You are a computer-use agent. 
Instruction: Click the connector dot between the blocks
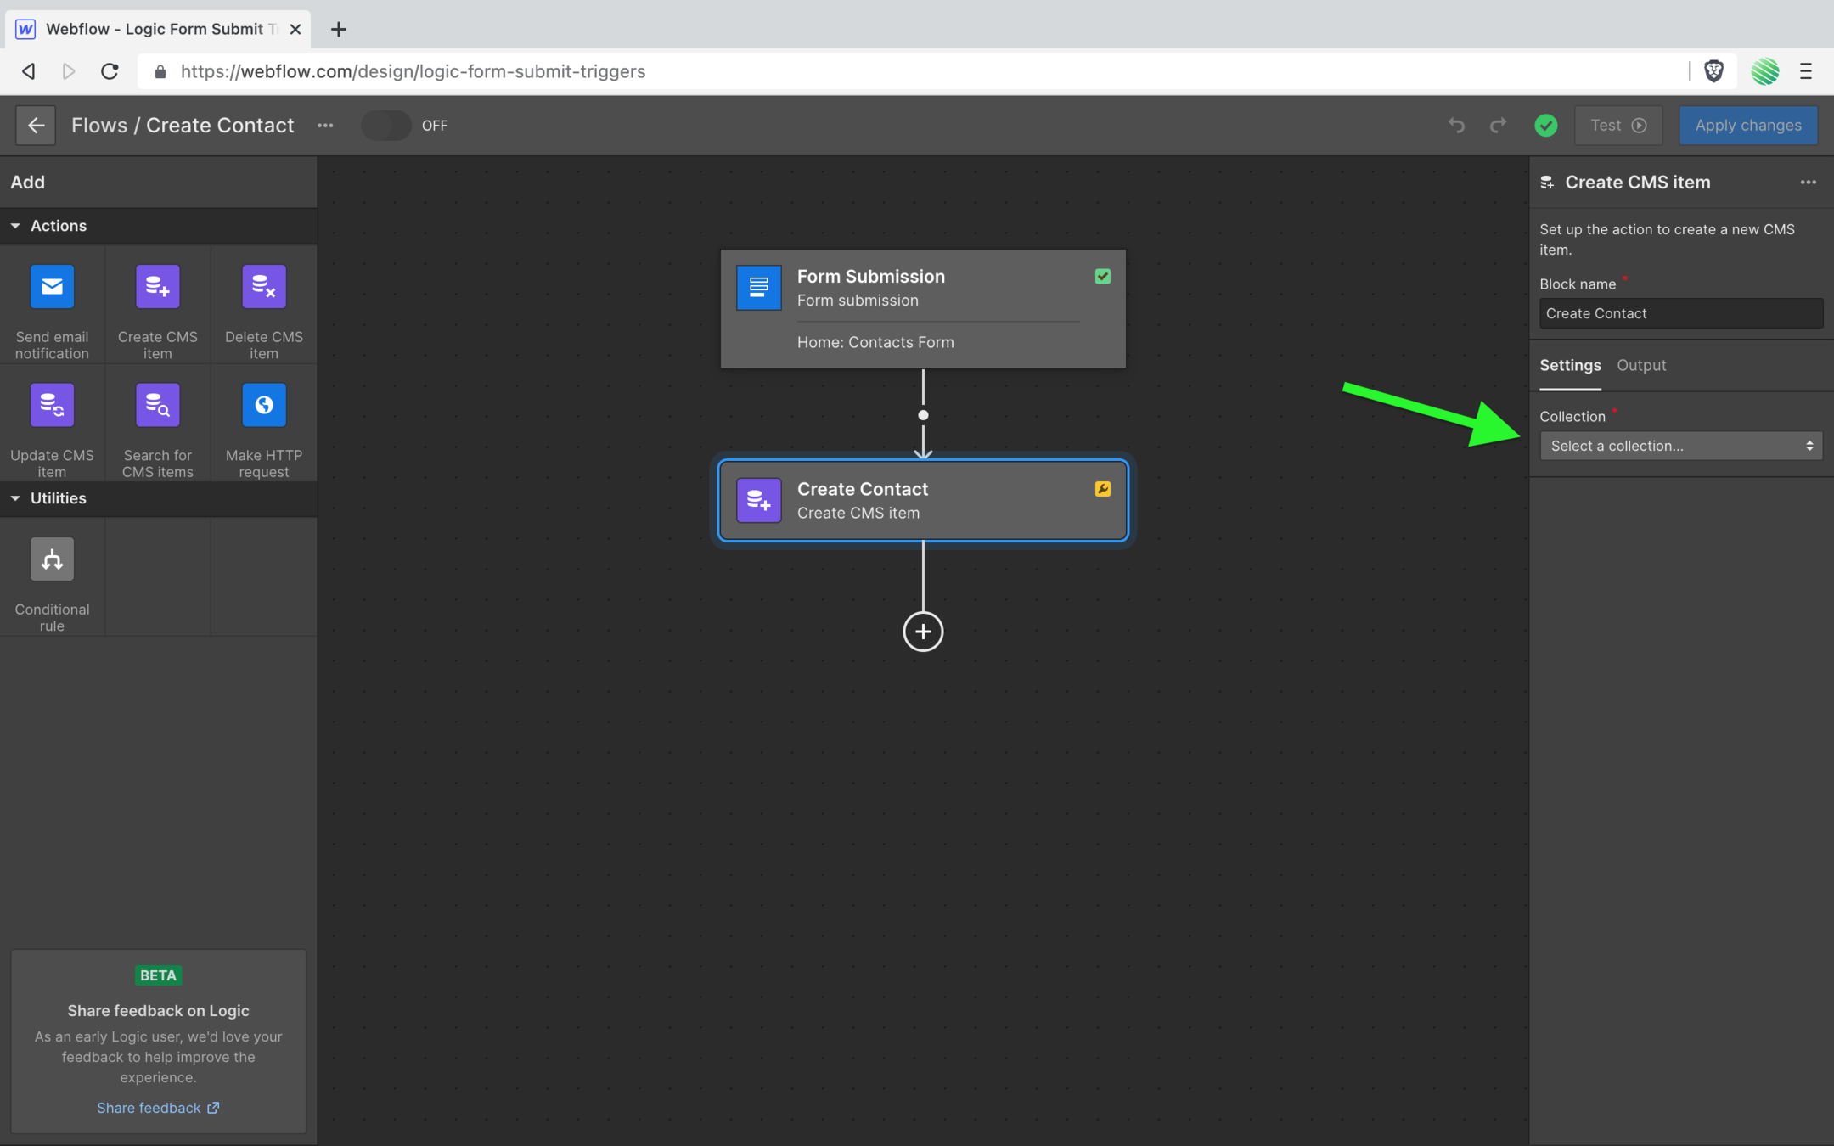click(923, 415)
